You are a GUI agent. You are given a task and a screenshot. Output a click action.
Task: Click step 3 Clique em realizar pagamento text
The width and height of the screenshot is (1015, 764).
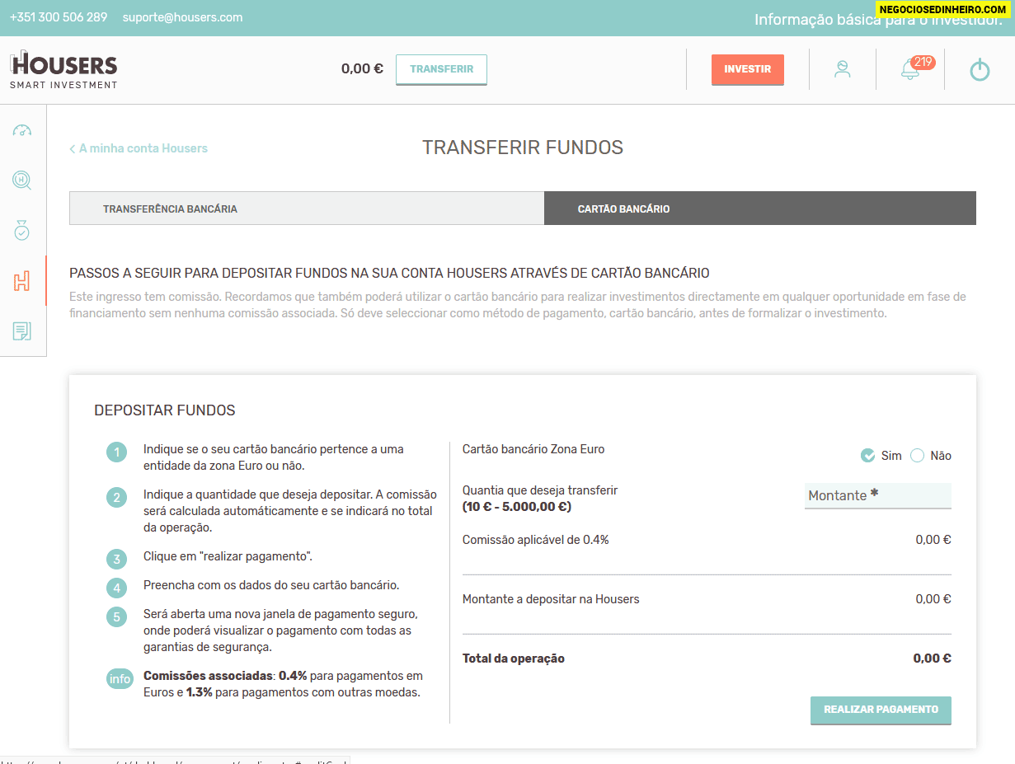[228, 556]
